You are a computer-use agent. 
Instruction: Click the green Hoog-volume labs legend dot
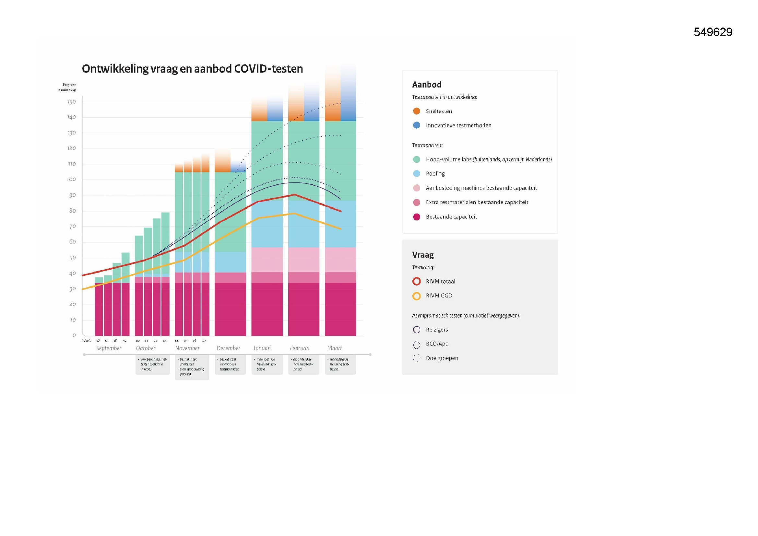417,159
